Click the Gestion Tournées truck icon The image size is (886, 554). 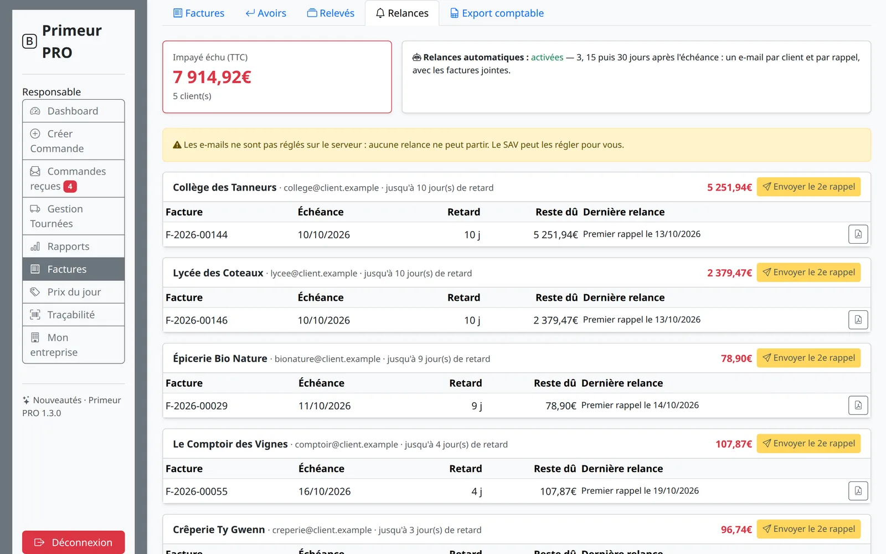[x=35, y=209]
